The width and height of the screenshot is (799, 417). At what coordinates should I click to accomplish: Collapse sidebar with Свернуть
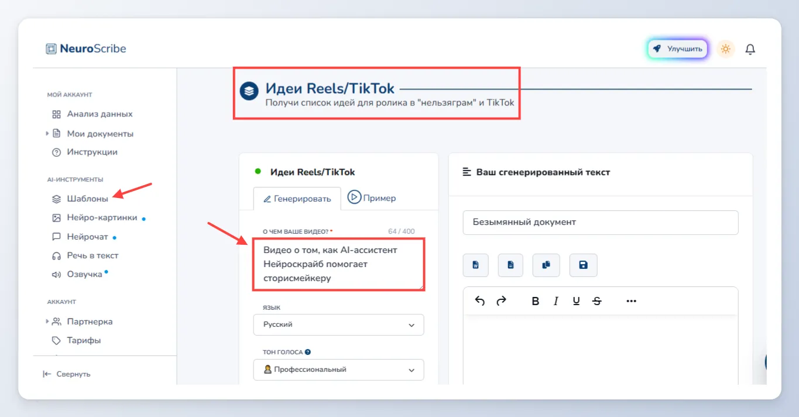click(x=66, y=374)
